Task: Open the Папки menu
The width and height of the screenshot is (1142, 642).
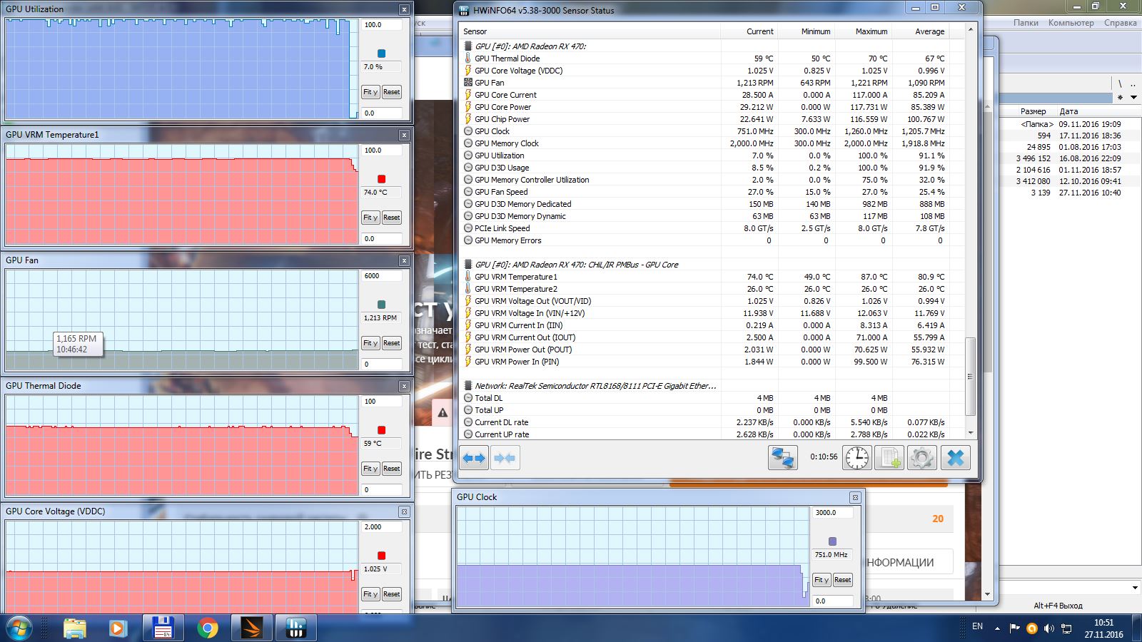Action: 1026,23
